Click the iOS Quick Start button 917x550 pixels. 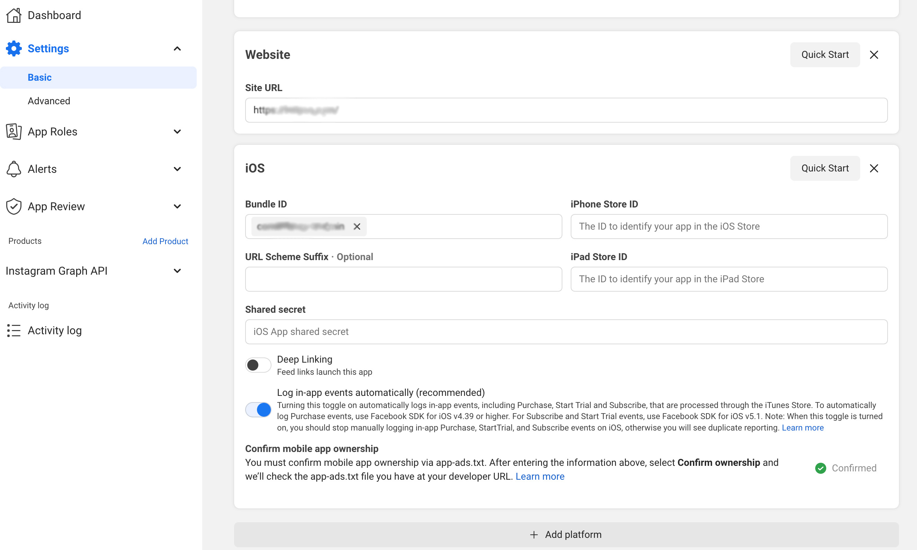(x=825, y=168)
